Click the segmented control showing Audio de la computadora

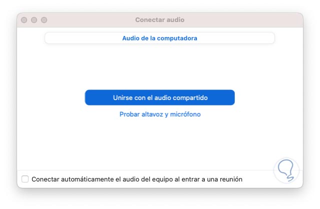click(x=160, y=38)
